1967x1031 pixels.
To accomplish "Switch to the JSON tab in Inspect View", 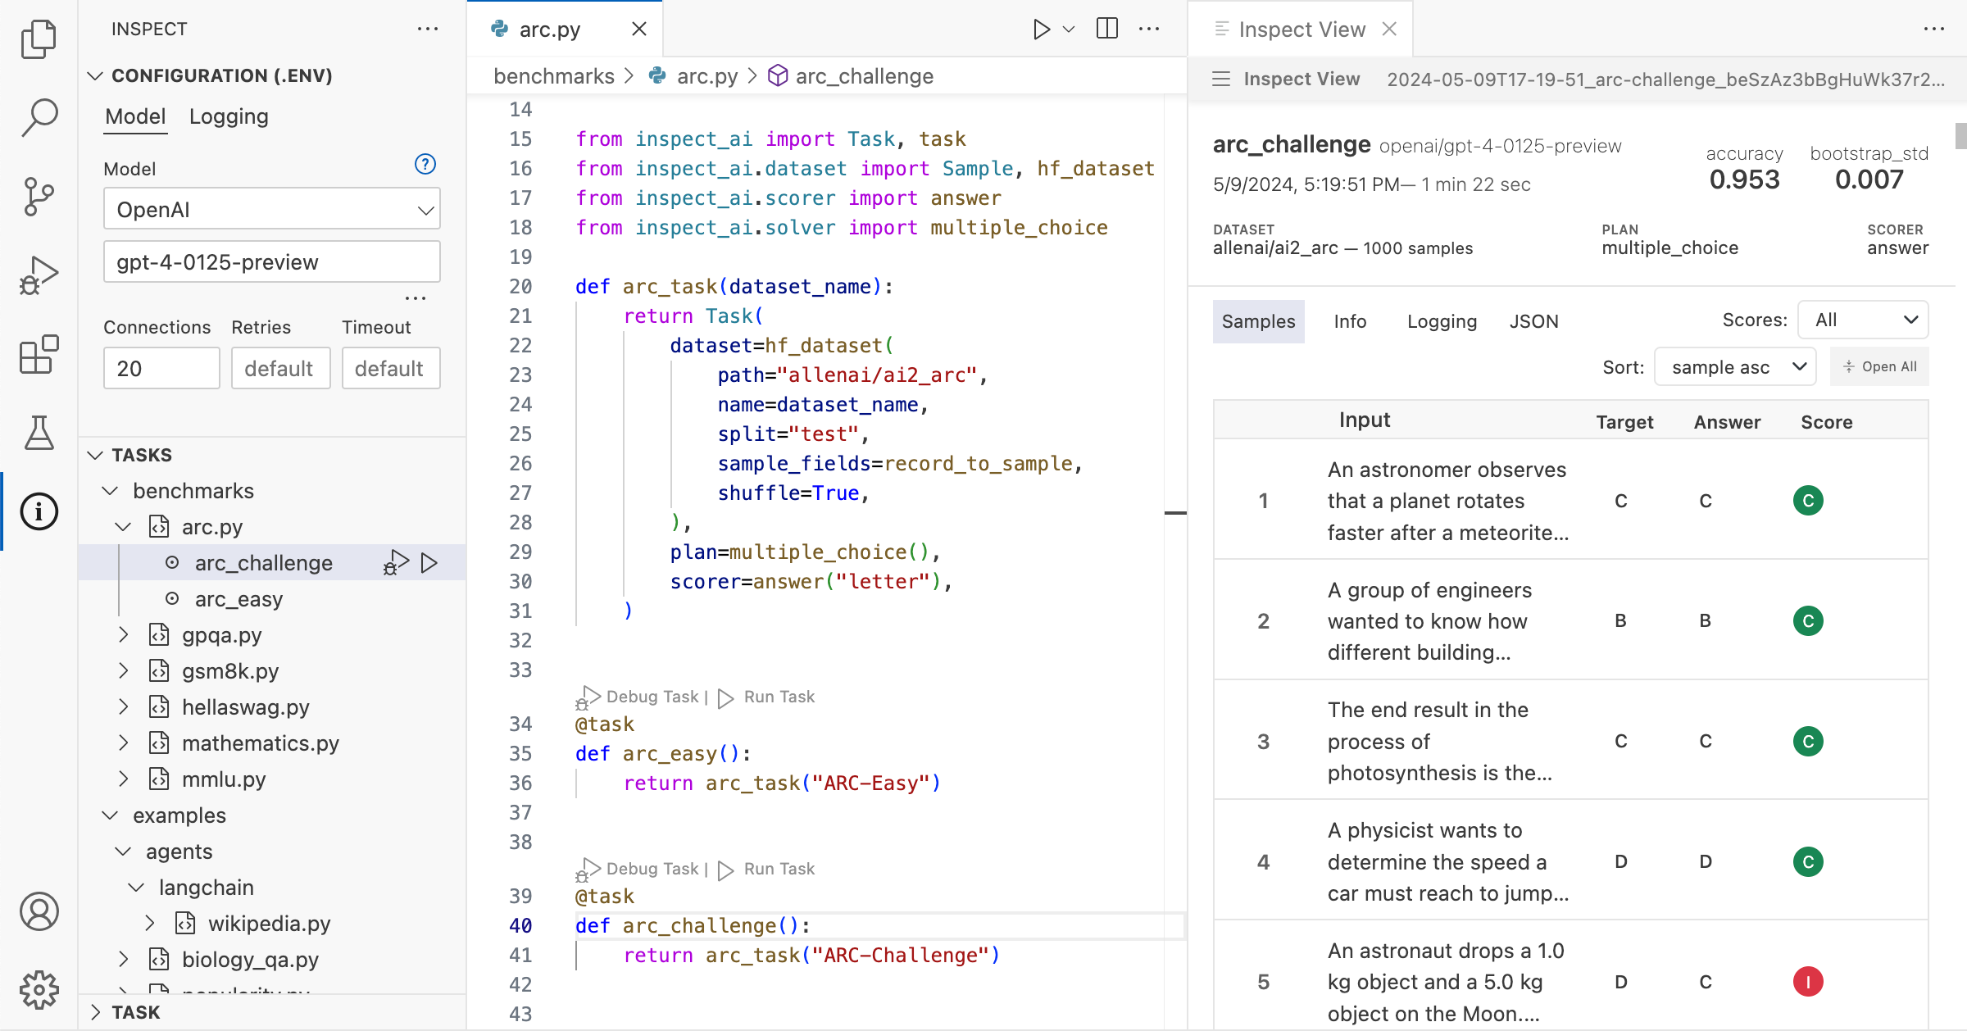I will point(1533,320).
